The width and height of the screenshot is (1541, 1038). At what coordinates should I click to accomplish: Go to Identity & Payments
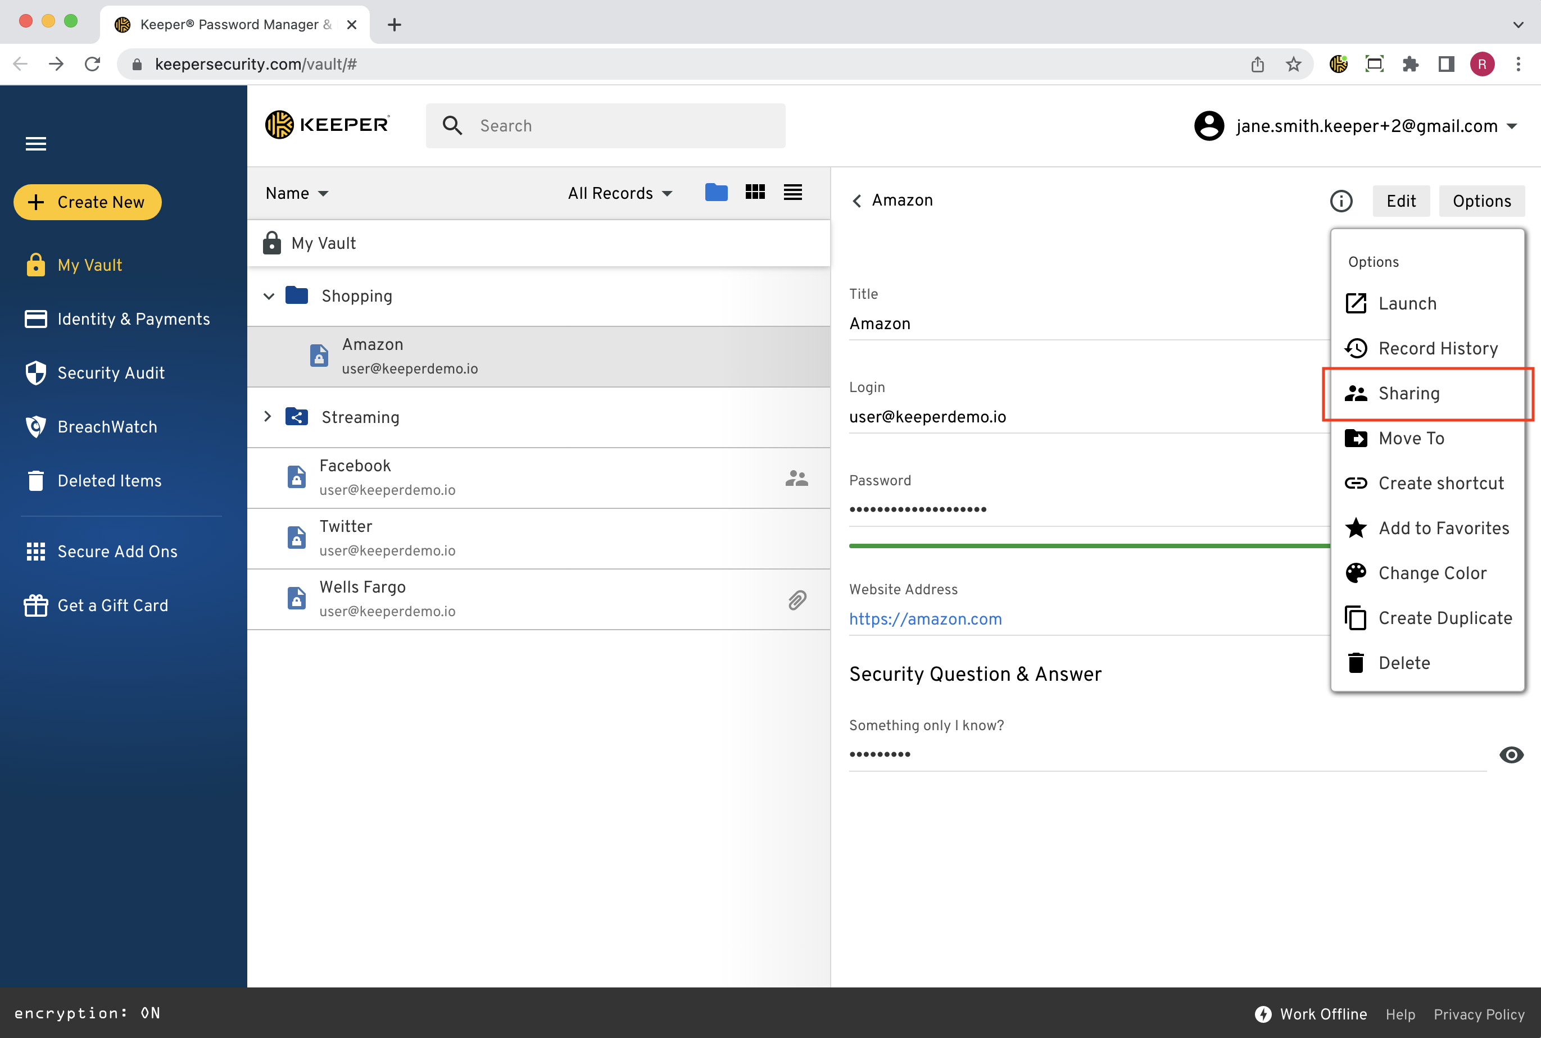pyautogui.click(x=117, y=319)
